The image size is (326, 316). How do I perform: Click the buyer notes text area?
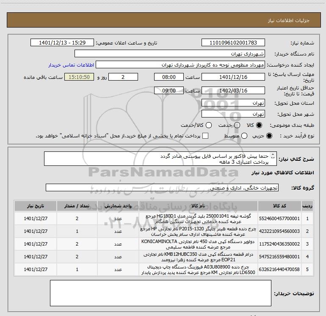point(160,293)
